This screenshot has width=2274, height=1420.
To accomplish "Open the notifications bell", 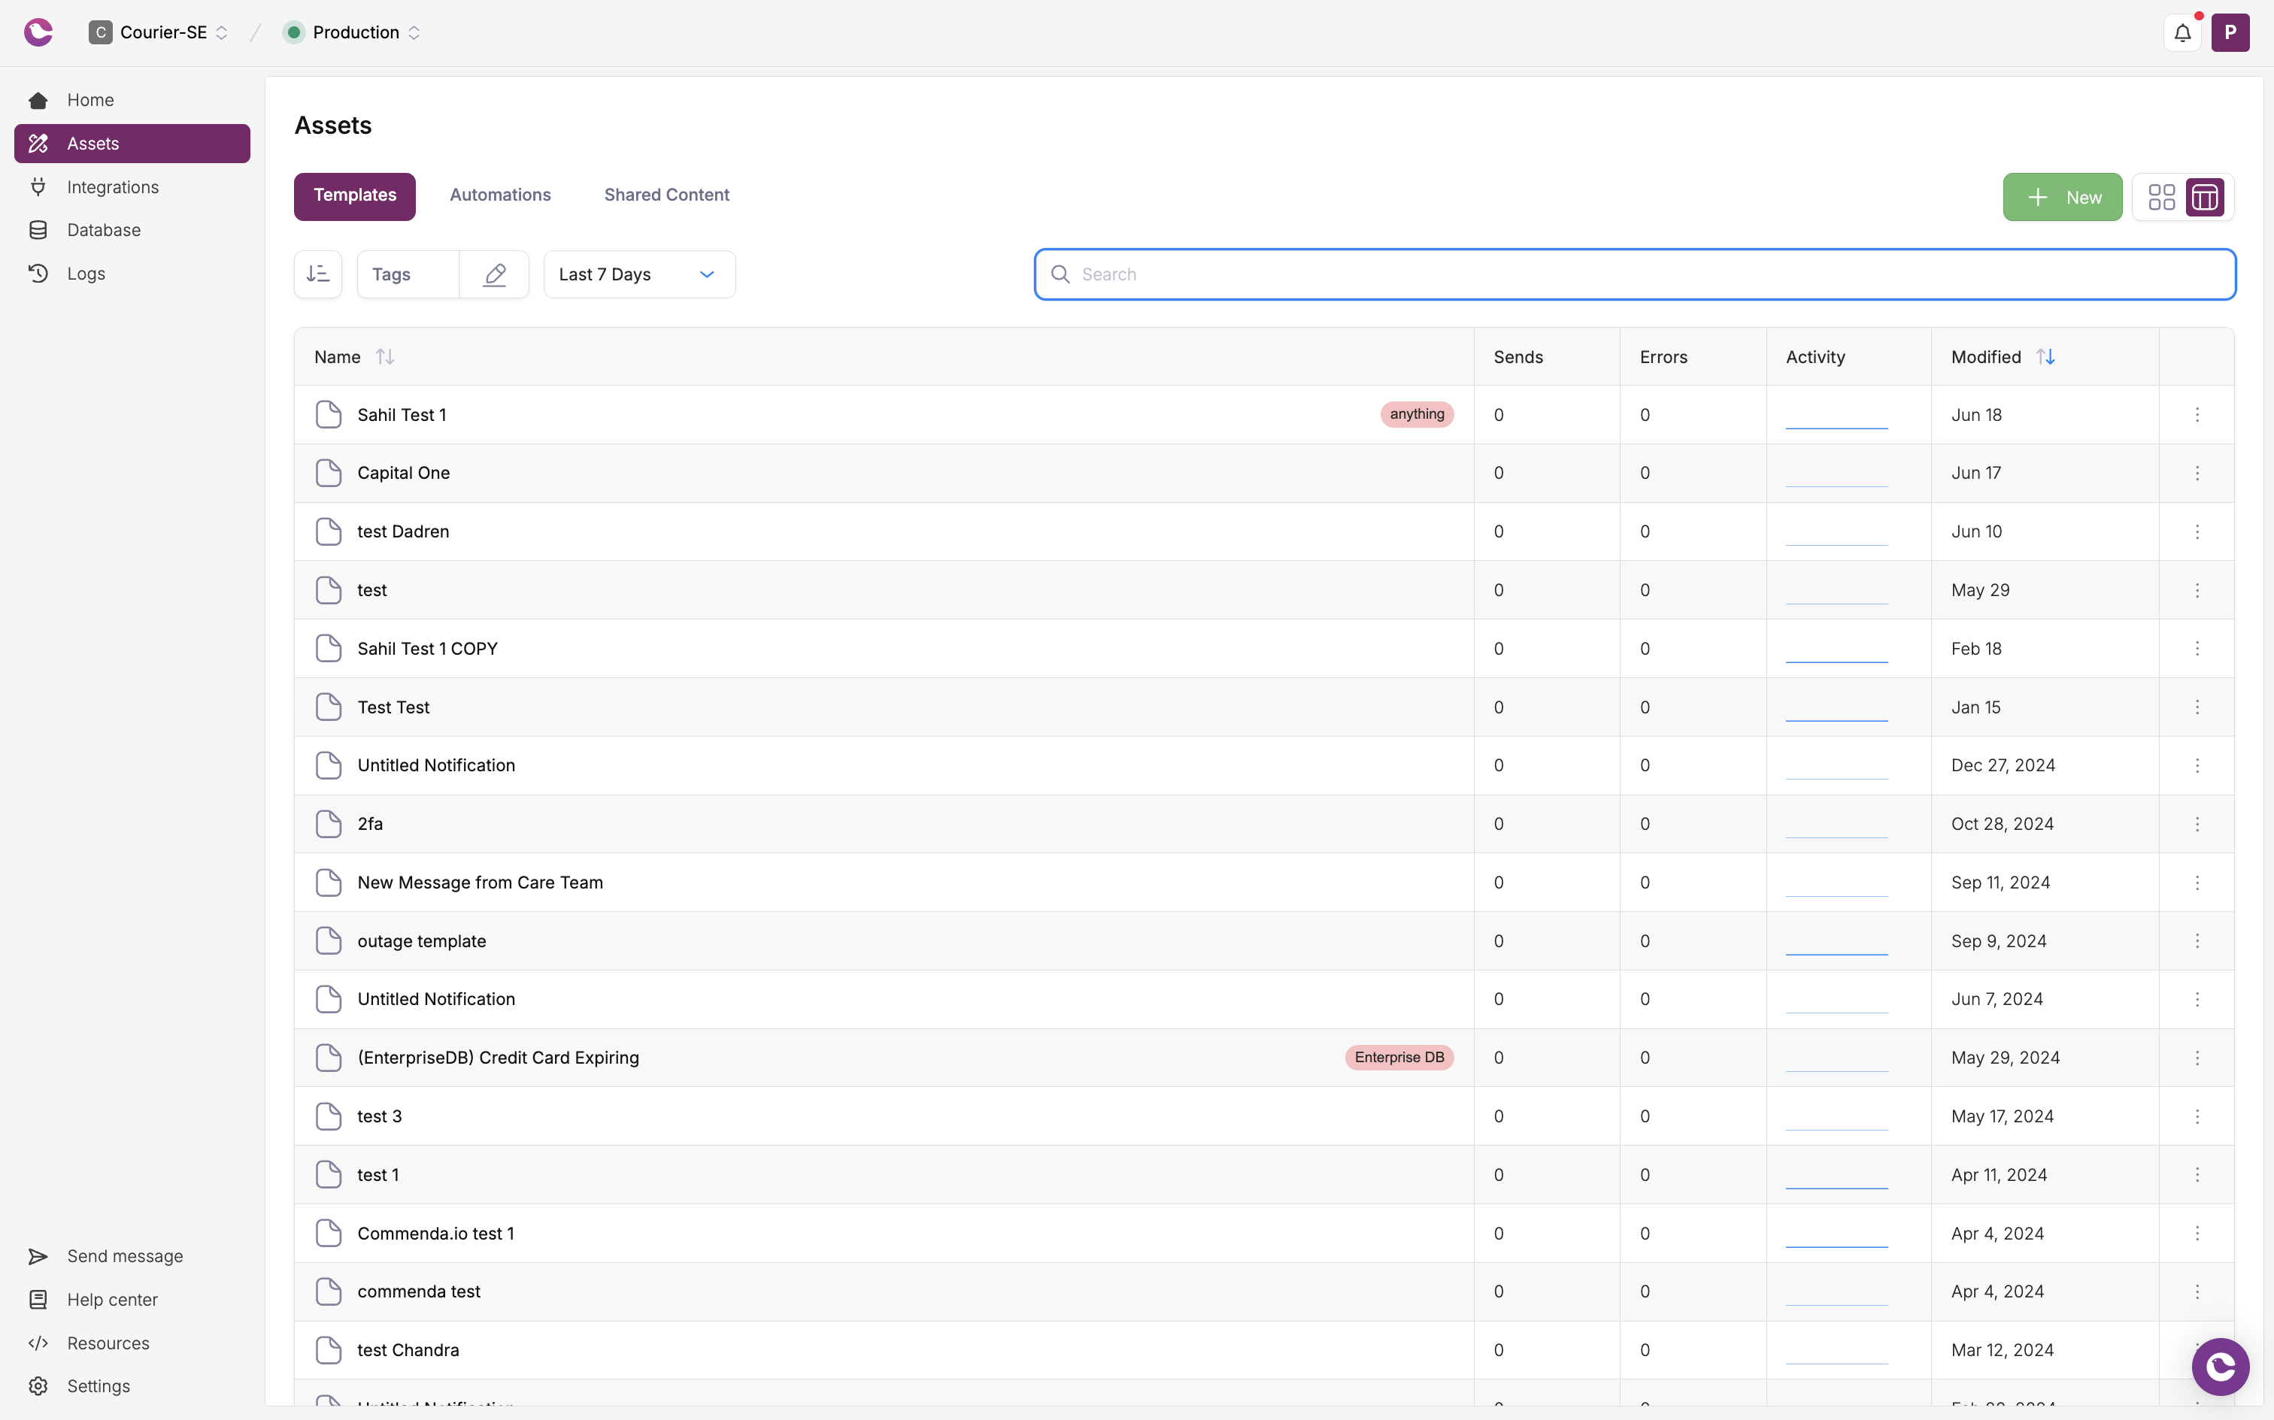I will pos(2182,31).
